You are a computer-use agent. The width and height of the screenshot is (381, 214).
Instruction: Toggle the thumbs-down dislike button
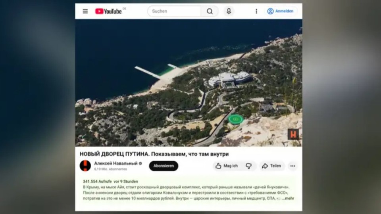[x=248, y=166]
